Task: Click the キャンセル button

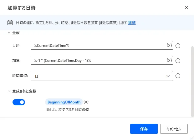Action: (174, 128)
